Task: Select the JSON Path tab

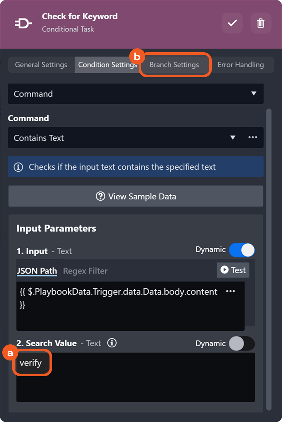Action: [37, 271]
